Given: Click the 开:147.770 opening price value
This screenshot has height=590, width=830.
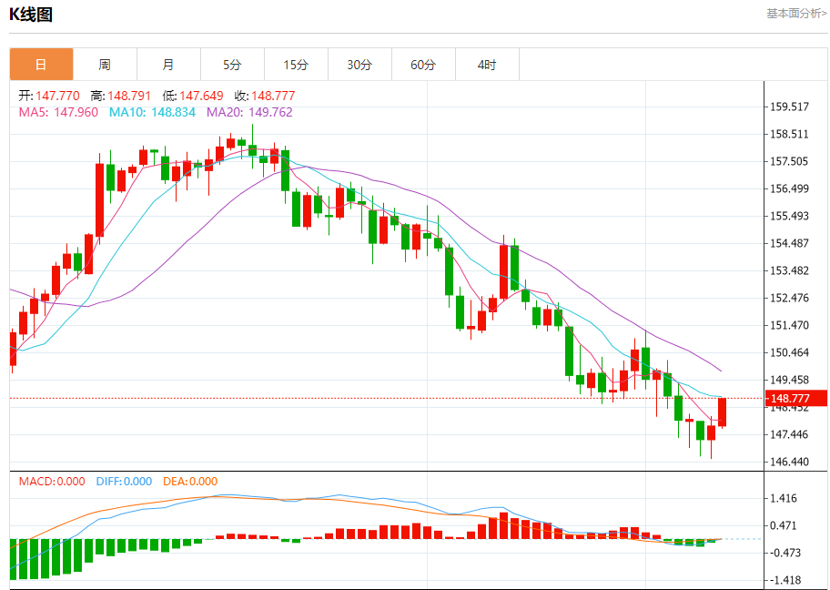Looking at the screenshot, I should coord(49,96).
